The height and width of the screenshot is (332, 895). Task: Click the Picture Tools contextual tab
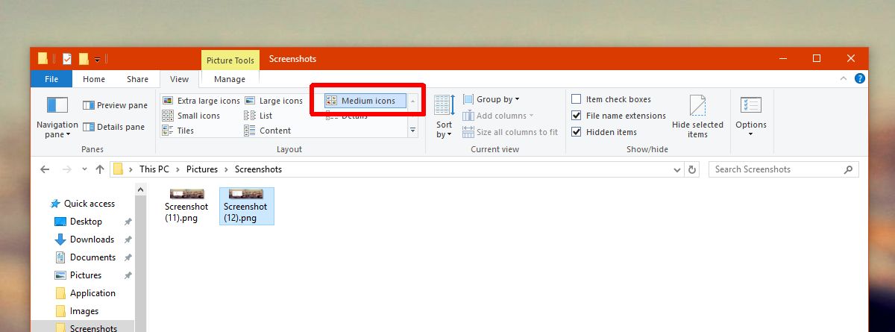point(230,60)
